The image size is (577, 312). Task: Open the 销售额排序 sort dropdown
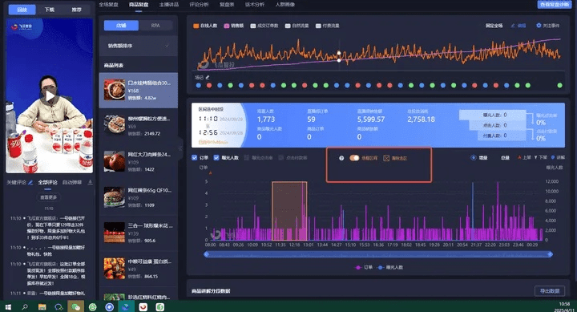(139, 46)
